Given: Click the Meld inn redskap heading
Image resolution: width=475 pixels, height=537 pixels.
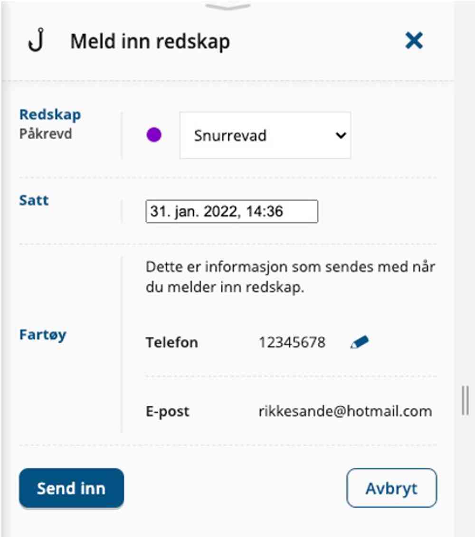Looking at the screenshot, I should click(x=150, y=41).
